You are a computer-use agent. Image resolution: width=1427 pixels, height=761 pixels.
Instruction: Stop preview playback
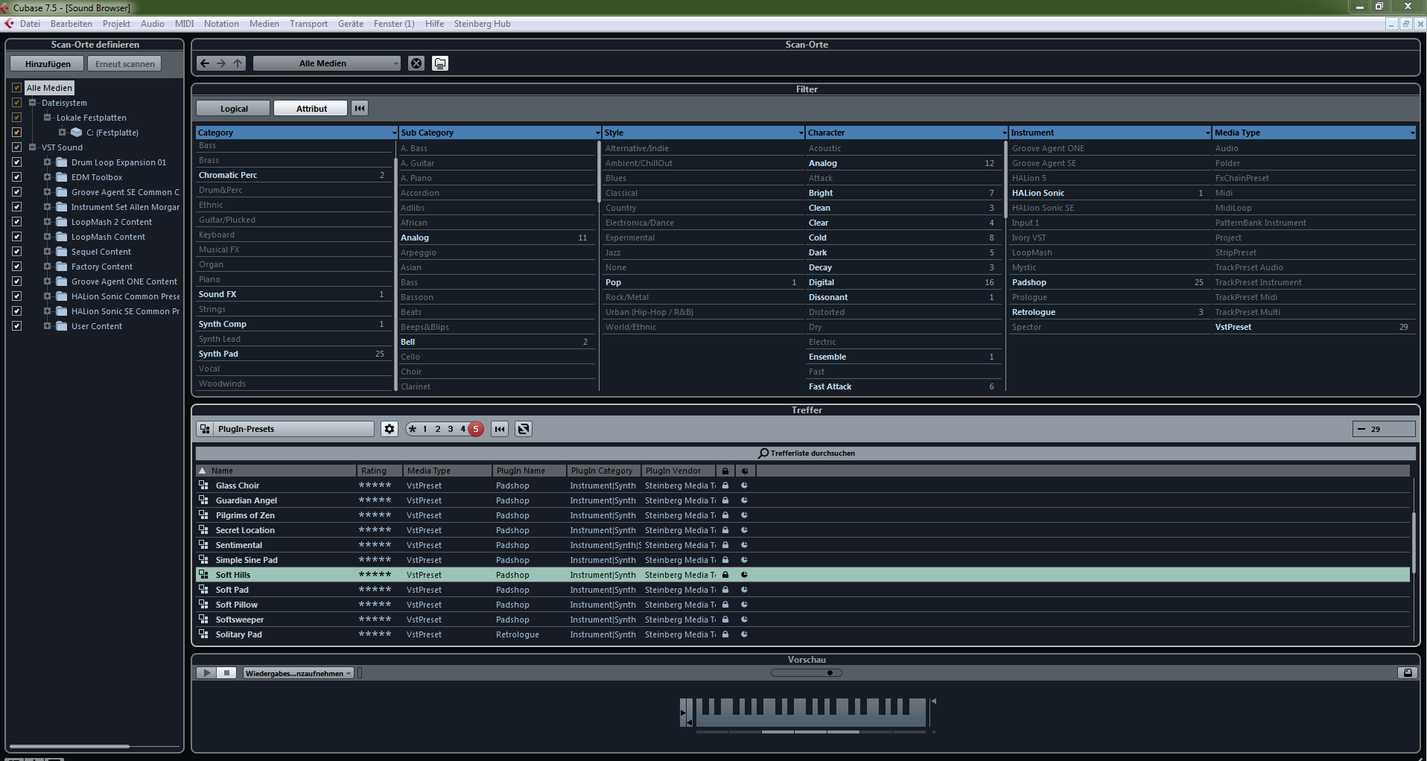227,673
